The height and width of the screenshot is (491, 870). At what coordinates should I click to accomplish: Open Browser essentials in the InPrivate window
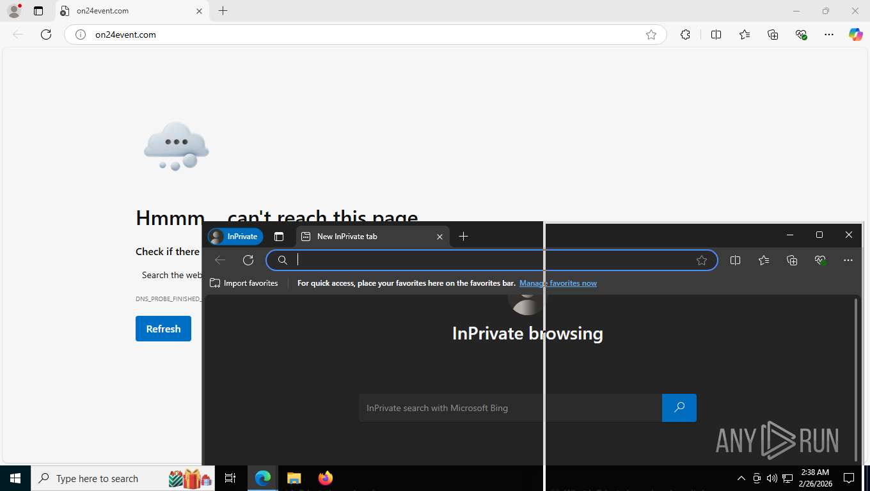pyautogui.click(x=820, y=260)
